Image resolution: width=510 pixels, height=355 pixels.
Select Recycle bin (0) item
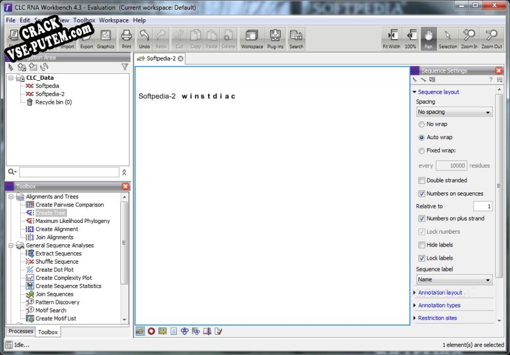54,102
